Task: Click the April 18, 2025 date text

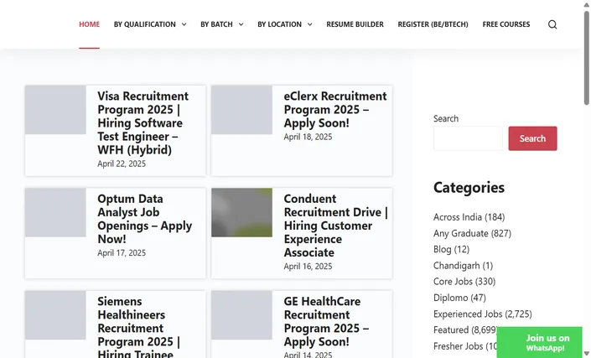Action: 308,137
